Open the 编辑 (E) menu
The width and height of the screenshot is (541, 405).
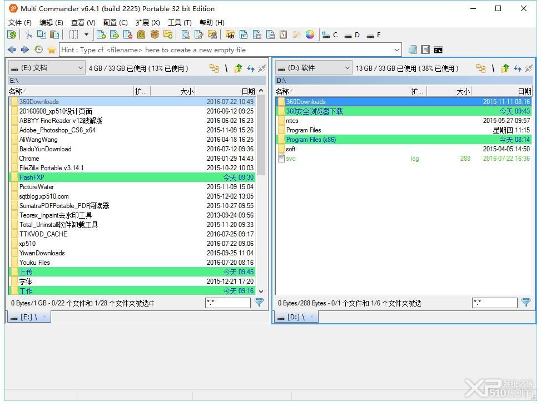(51, 22)
